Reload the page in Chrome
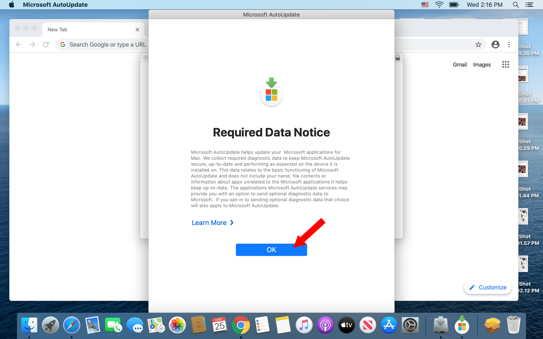Screen dimensions: 543x339 pyautogui.click(x=46, y=45)
